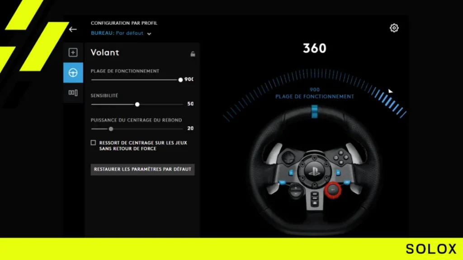Viewport: 463px width, 260px height.
Task: Go back using the left arrow
Action: [73, 29]
